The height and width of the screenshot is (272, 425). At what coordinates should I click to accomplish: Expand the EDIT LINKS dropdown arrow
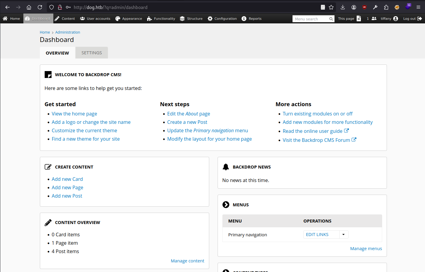pyautogui.click(x=343, y=235)
